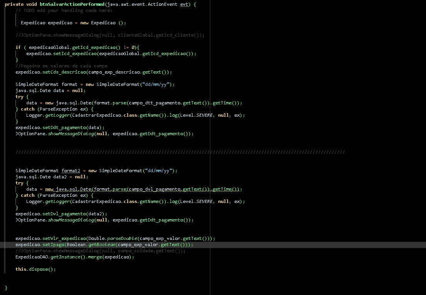Click the if keyword checking expedicaoGlobal
Image resolution: width=426 pixels, height=295 pixels.
coord(18,47)
